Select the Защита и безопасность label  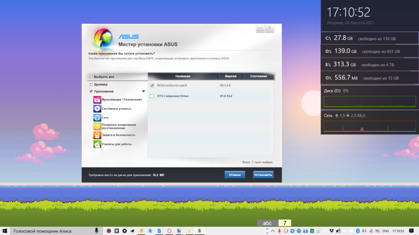coord(119,135)
